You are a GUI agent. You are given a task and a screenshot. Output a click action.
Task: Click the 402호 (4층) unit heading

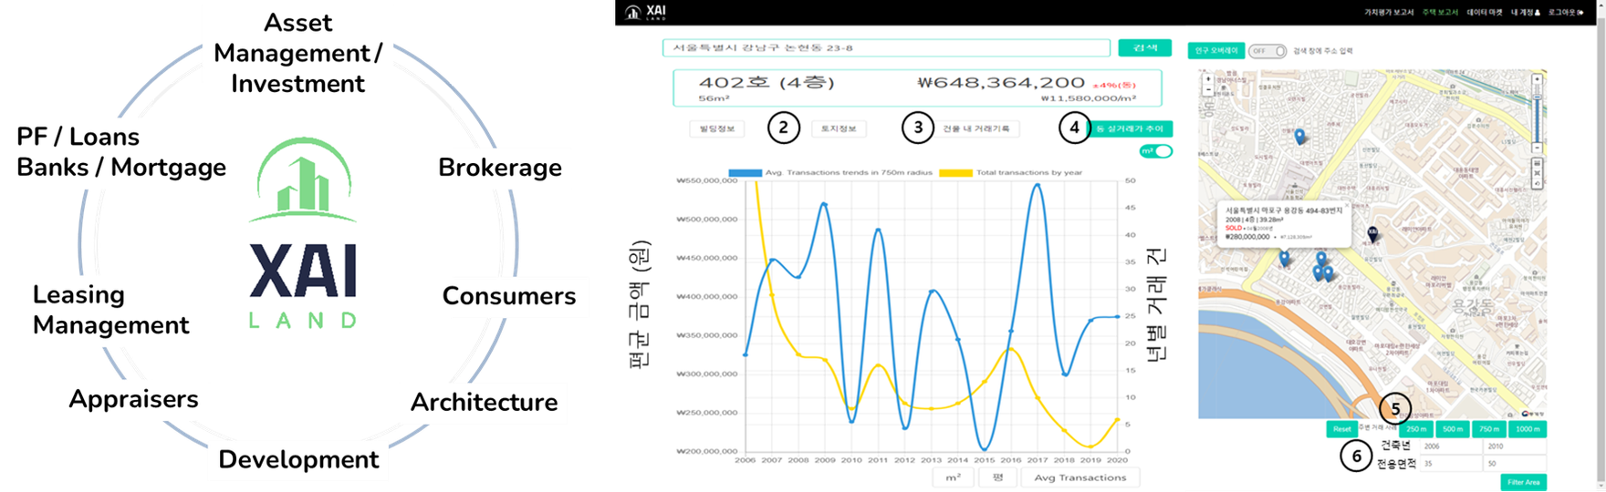click(x=766, y=82)
